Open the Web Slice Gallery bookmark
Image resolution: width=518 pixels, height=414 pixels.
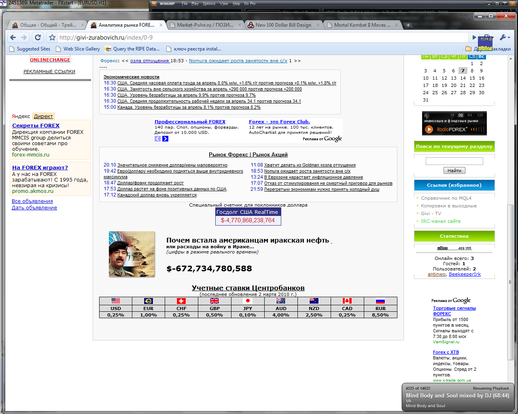78,49
